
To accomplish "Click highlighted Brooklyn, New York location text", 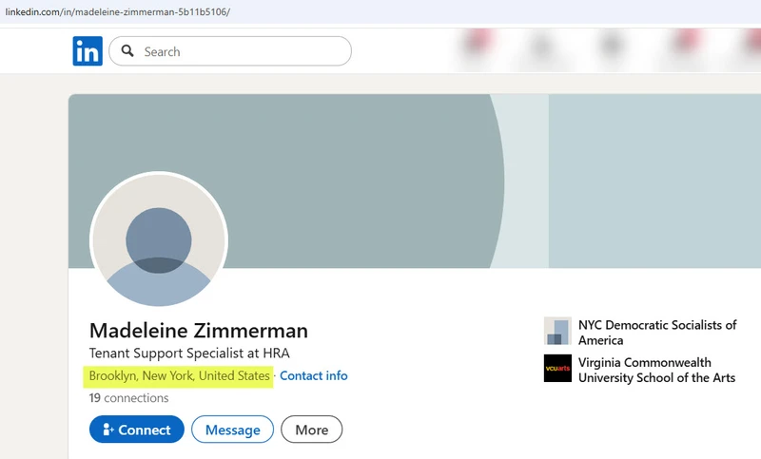I will [179, 375].
